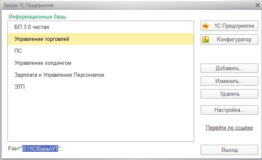Viewport: 262px width, 160px height.
Task: Click the Добавить... button
Action: coord(229,68)
